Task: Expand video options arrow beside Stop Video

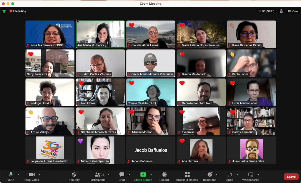Action: click(39, 175)
